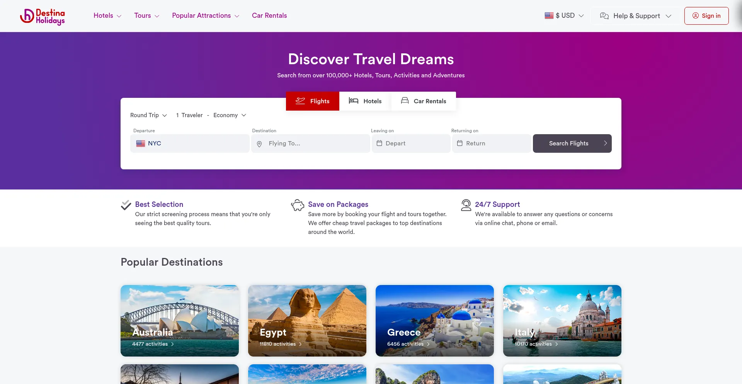Click the location pin icon in Destination
The image size is (742, 384).
[259, 144]
